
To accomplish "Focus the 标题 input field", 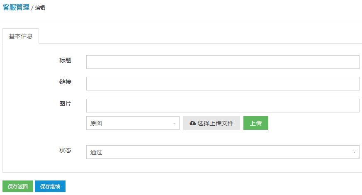I will (x=223, y=62).
